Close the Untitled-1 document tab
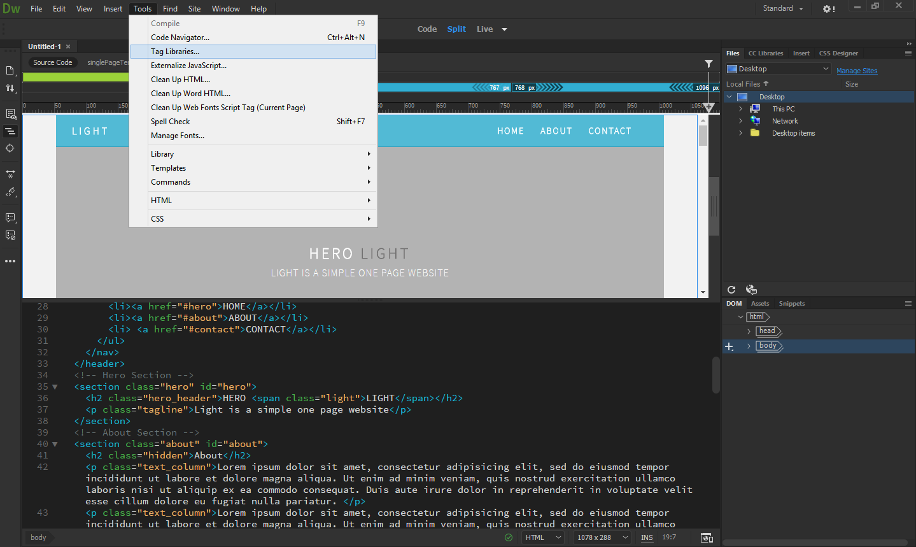This screenshot has width=916, height=547. (68, 46)
